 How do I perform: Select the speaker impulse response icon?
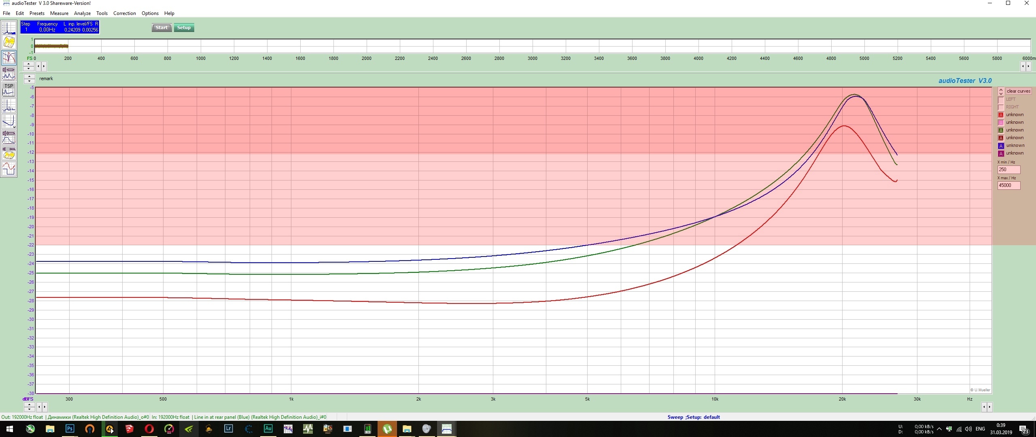8,137
